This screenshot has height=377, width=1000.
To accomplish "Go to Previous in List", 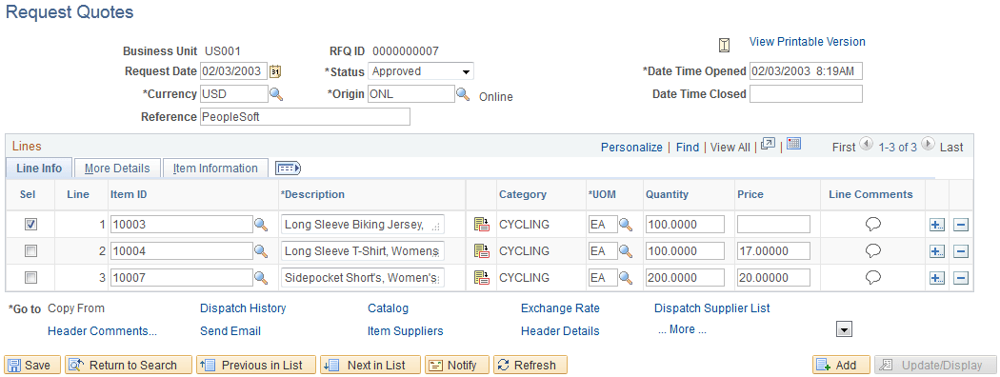I will [x=256, y=365].
